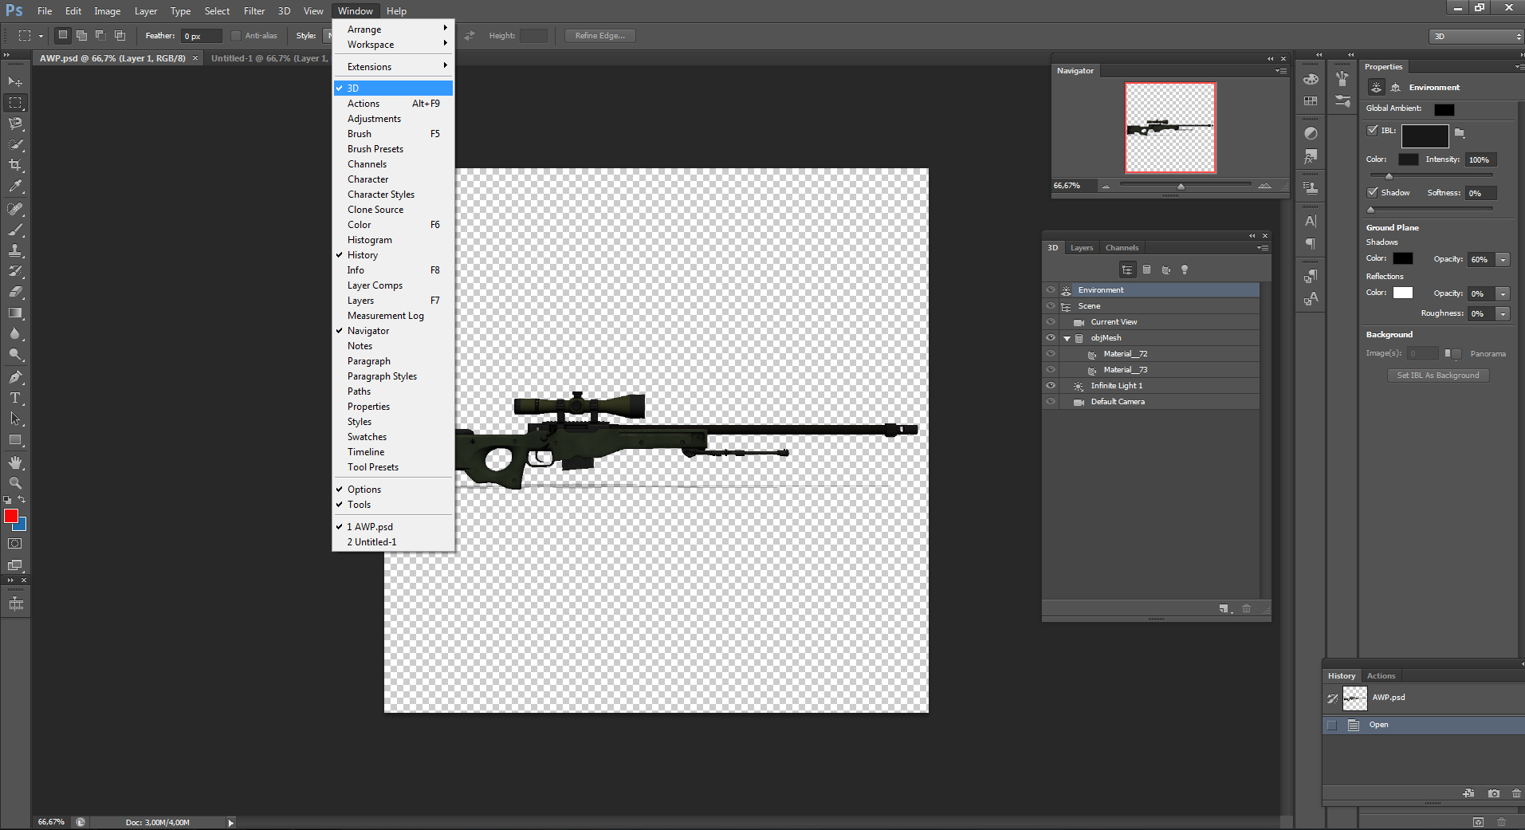The image size is (1525, 830).
Task: Zoom out using Navigator small mountains button
Action: click(x=1106, y=186)
